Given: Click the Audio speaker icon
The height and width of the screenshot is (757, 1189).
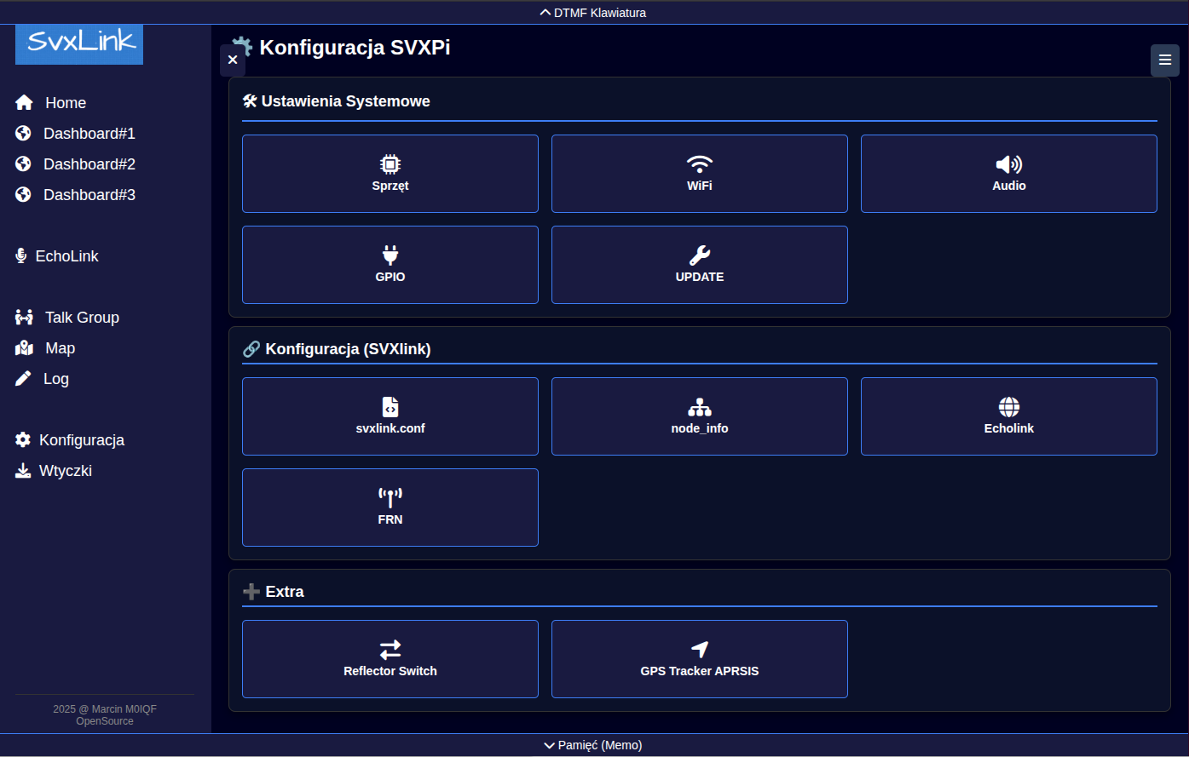Looking at the screenshot, I should pos(1008,164).
